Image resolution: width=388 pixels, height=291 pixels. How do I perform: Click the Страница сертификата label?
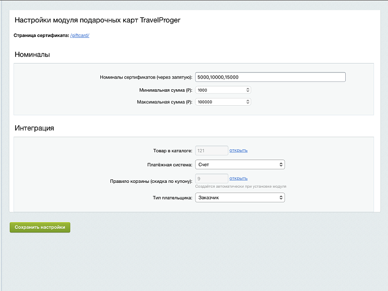tap(41, 35)
